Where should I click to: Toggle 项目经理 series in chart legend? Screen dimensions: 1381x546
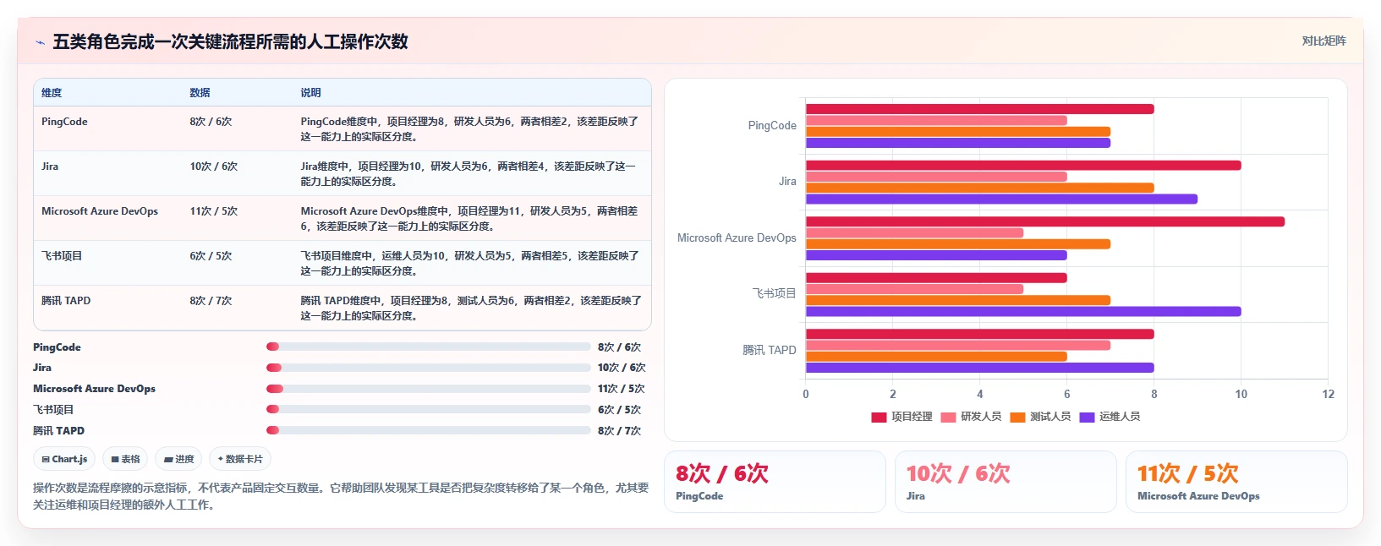[901, 417]
